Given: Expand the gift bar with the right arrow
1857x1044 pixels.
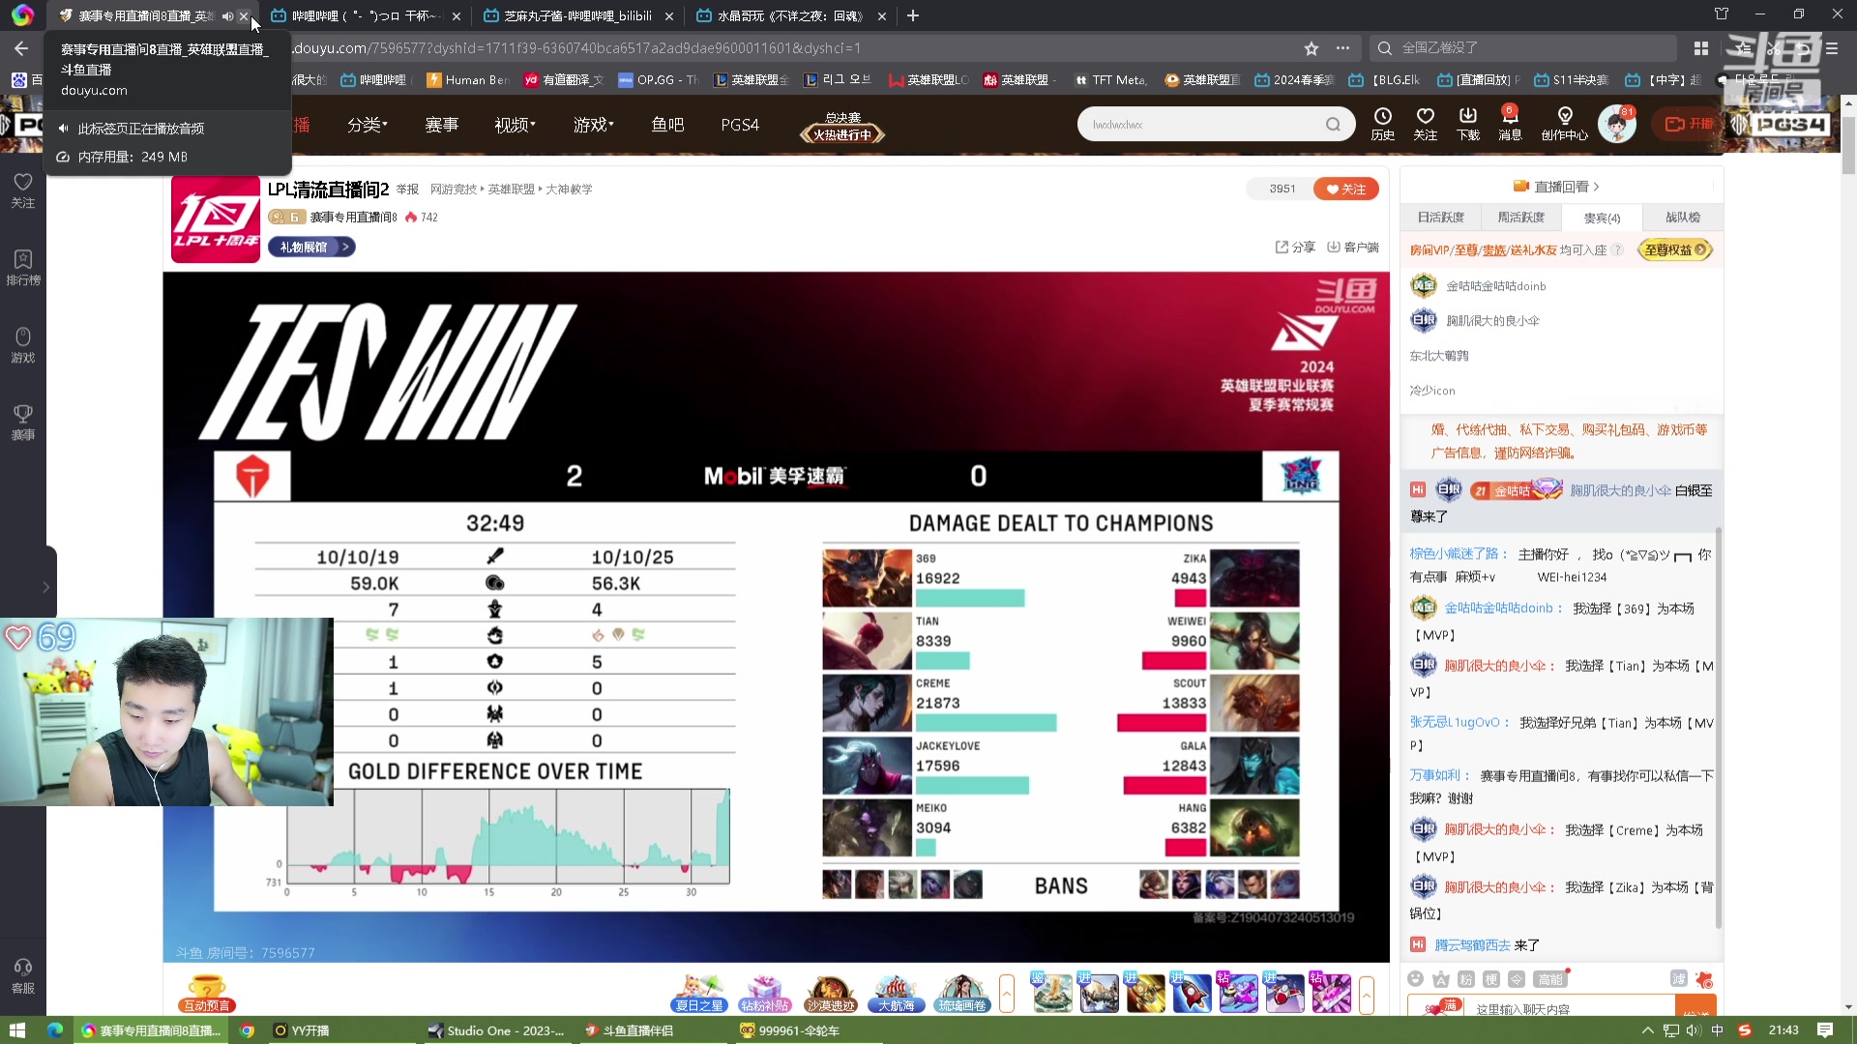Looking at the screenshot, I should [x=1367, y=994].
